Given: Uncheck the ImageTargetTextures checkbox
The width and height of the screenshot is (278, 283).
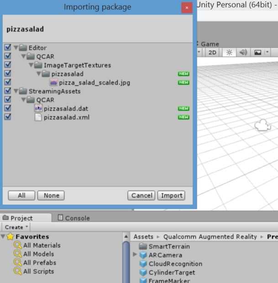Looking at the screenshot, I should [8, 65].
